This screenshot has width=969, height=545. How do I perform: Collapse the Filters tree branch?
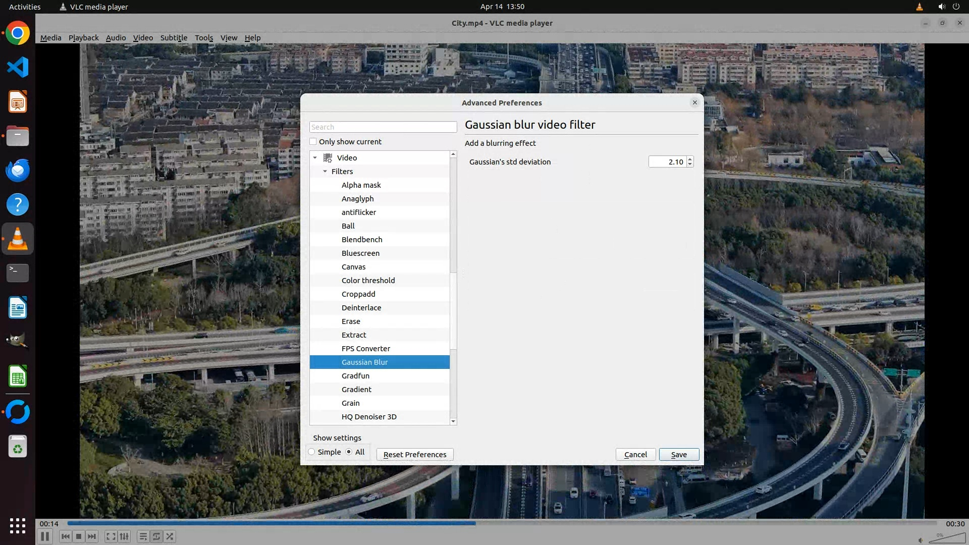click(325, 172)
